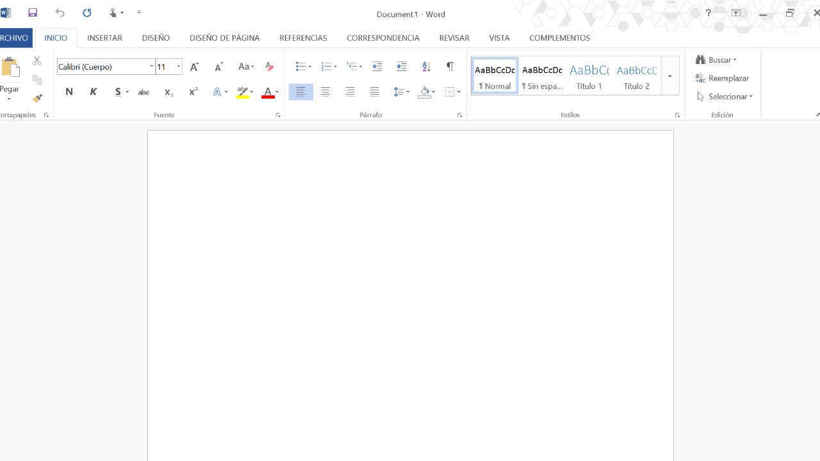Open the Customize Quick Access Toolbar dropdown
This screenshot has height=461, width=820.
coord(139,13)
